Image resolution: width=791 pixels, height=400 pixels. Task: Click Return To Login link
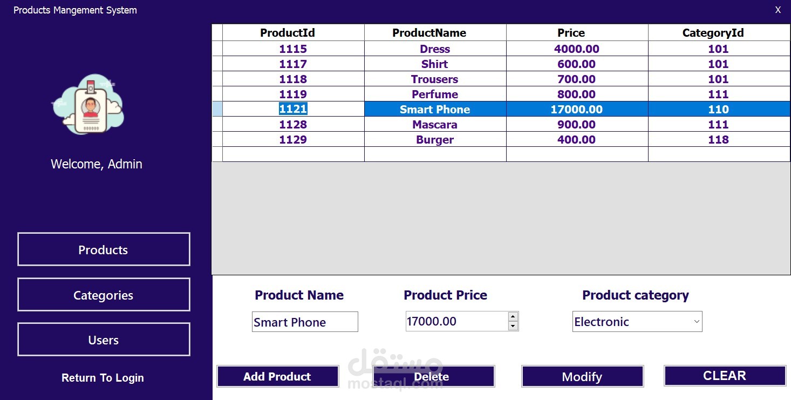[x=103, y=378]
